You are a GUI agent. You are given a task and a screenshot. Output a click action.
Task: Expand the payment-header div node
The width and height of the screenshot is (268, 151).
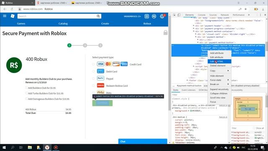pyautogui.click(x=193, y=26)
